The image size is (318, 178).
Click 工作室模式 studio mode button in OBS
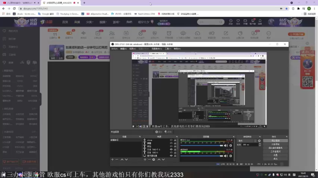pyautogui.click(x=275, y=151)
